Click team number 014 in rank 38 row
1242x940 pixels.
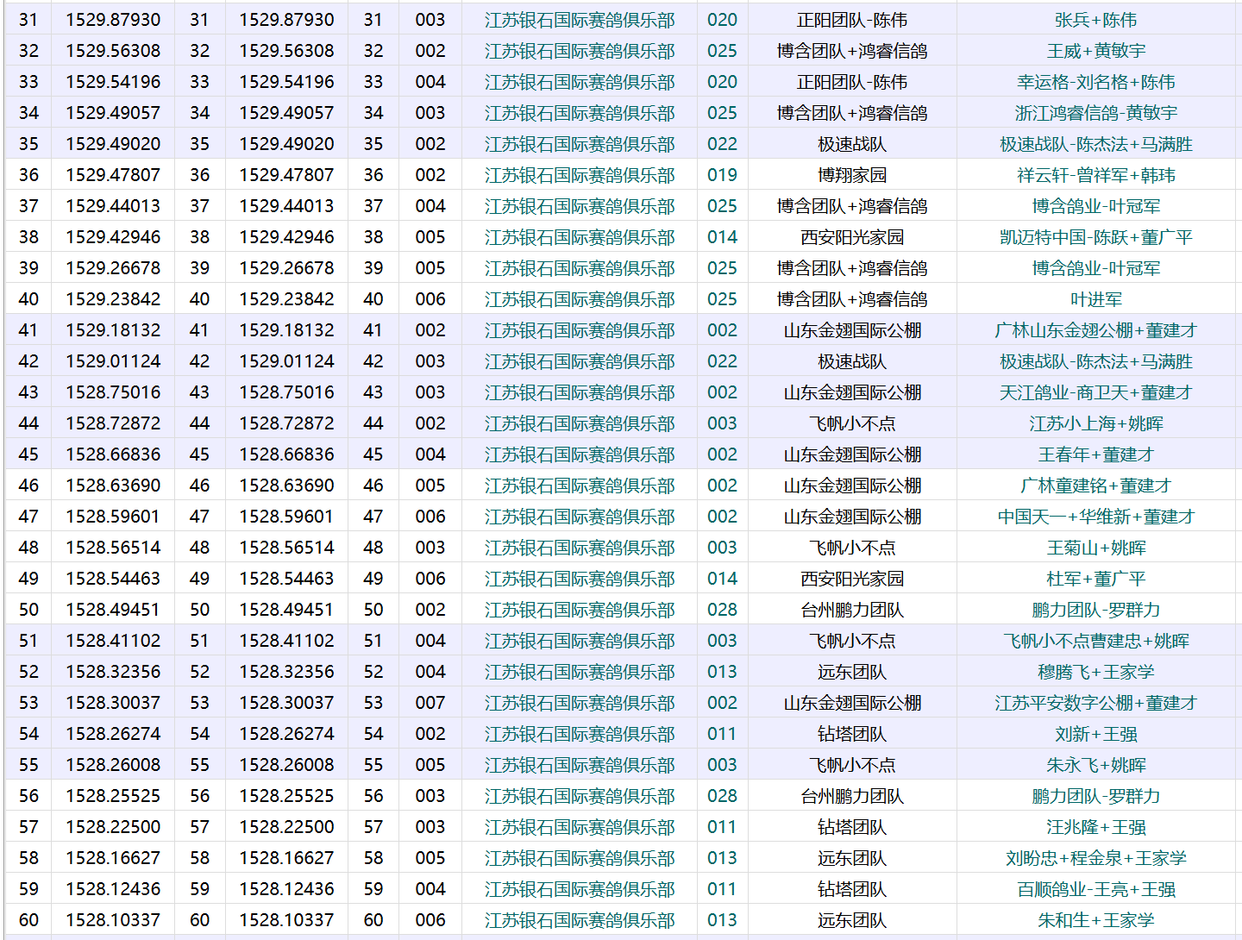pos(722,237)
